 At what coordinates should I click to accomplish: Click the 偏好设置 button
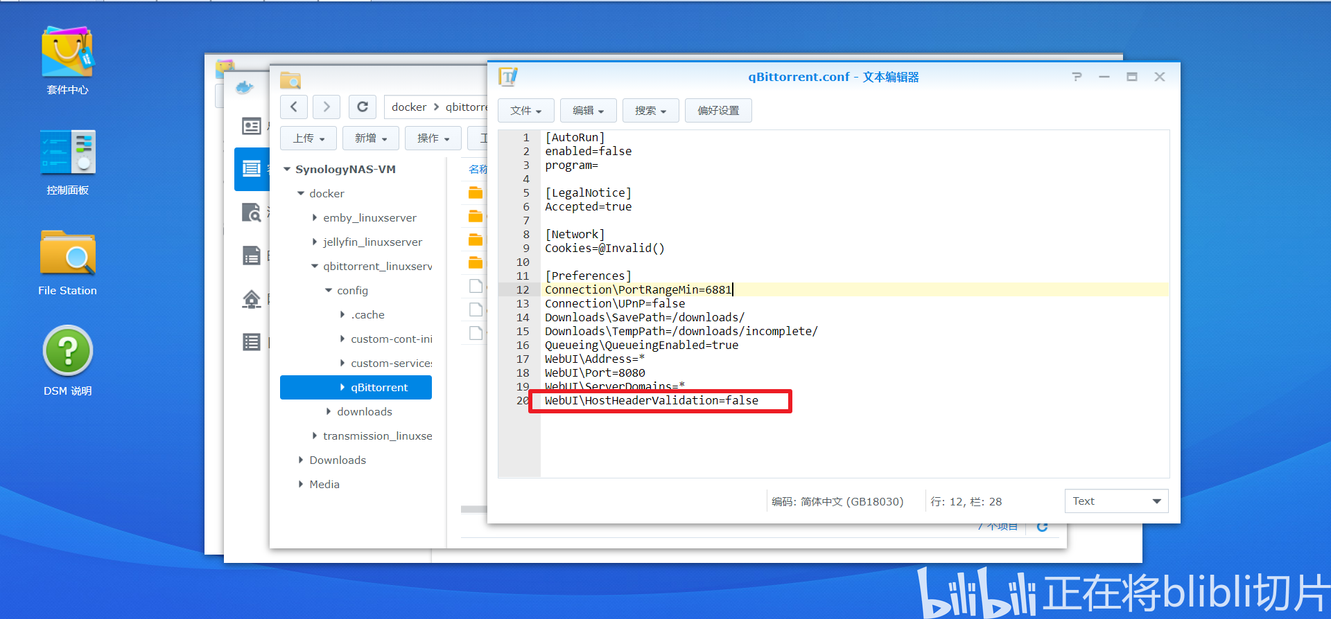click(718, 111)
